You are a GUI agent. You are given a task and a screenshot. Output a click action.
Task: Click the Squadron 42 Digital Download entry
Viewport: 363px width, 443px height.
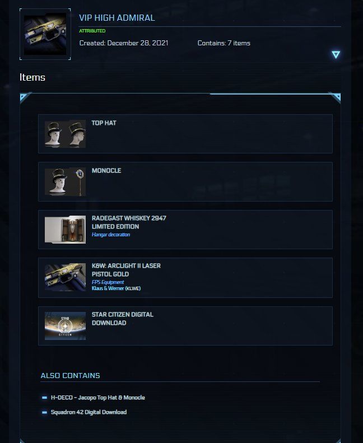tap(89, 412)
